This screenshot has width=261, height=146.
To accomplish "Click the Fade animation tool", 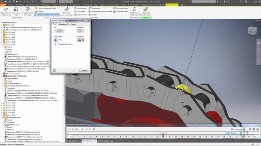I will (x=80, y=11).
